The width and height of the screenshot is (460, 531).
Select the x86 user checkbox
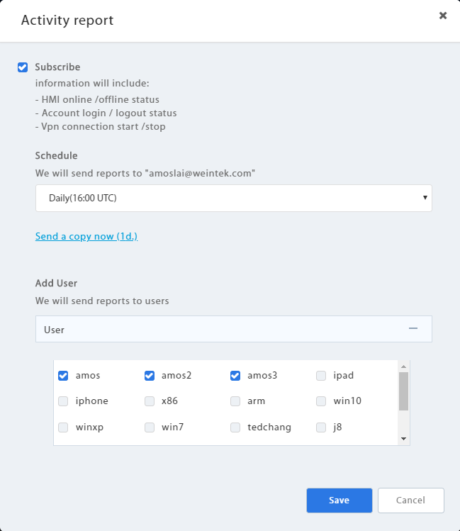(150, 401)
